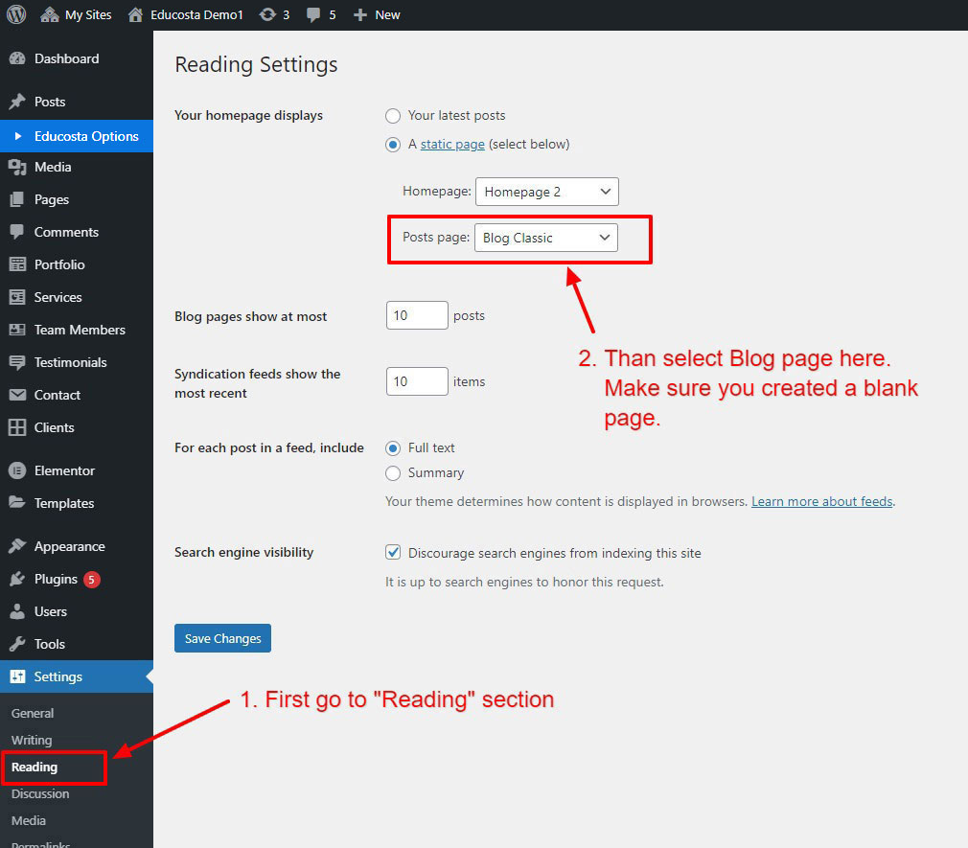Screen dimensions: 968x848
Task: Click the Syndication feeds items number field
Action: coord(417,381)
